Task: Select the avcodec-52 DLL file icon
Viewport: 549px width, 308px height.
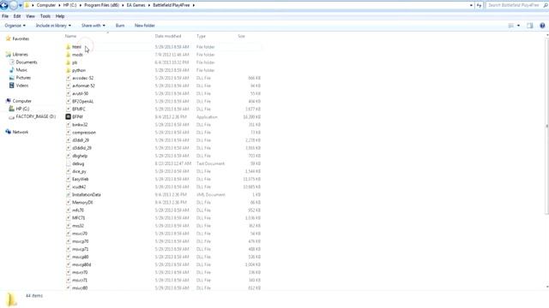Action: pyautogui.click(x=69, y=78)
